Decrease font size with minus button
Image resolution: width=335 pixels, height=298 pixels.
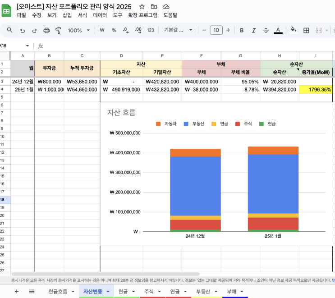click(204, 30)
